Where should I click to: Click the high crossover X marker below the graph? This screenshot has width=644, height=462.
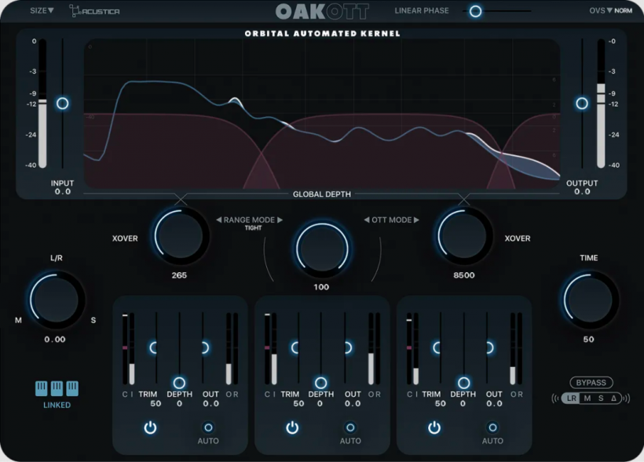click(463, 199)
